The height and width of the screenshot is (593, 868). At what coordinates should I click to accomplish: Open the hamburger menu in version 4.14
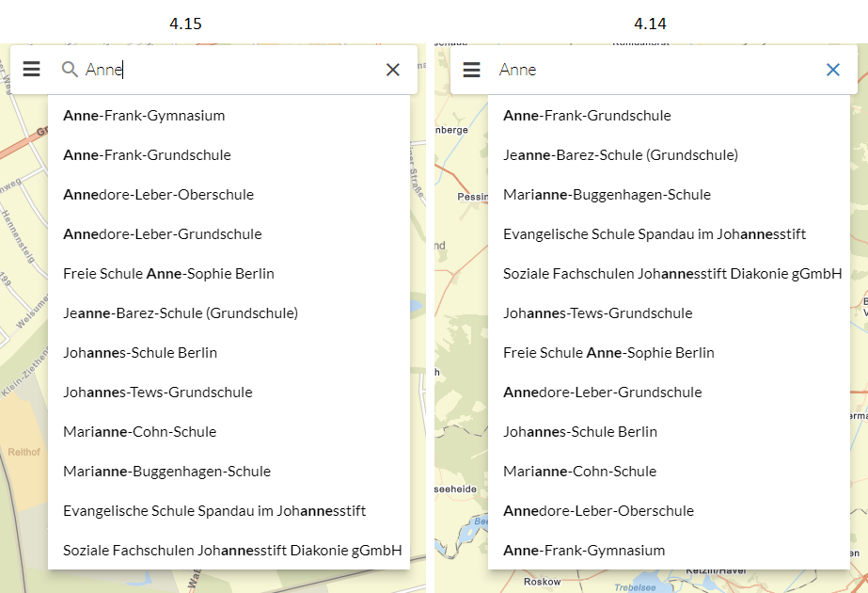pos(471,69)
